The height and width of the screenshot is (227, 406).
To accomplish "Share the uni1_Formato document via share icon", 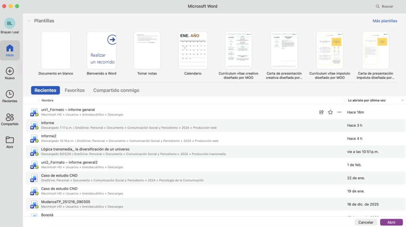I will [x=321, y=112].
